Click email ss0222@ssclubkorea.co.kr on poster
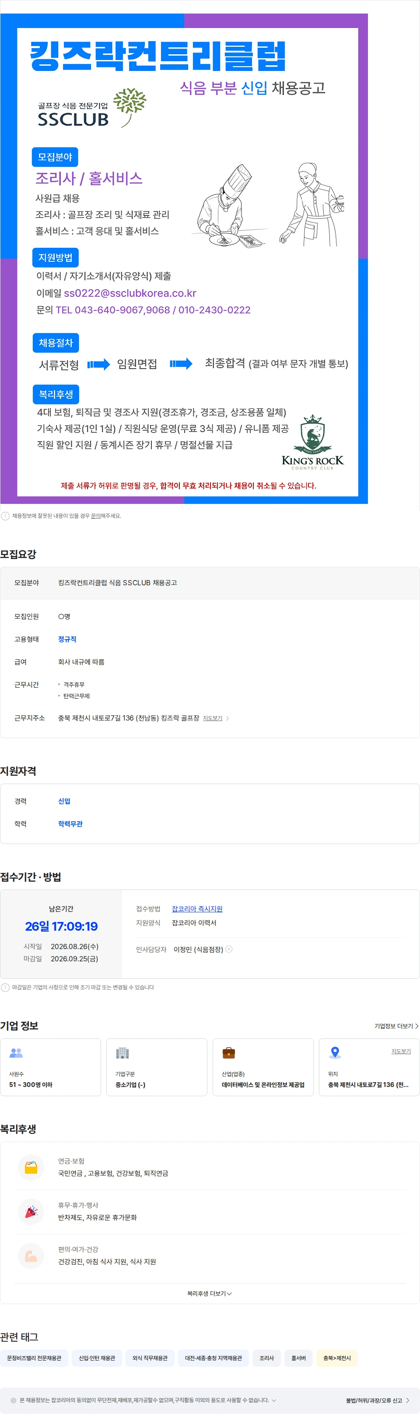Image resolution: width=420 pixels, height=1414 pixels. point(130,293)
